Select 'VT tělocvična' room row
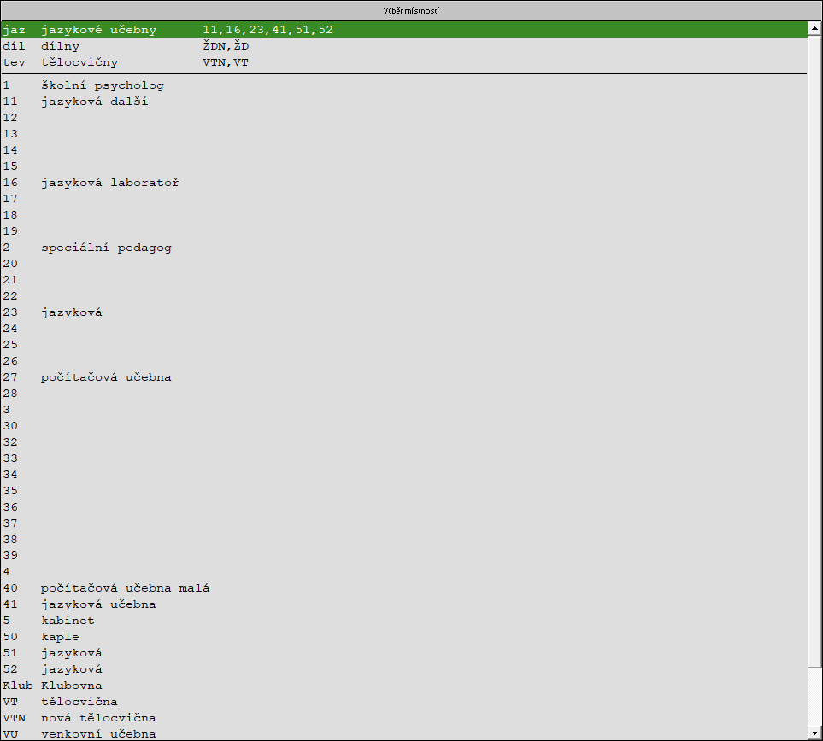823x741 pixels. tap(79, 702)
